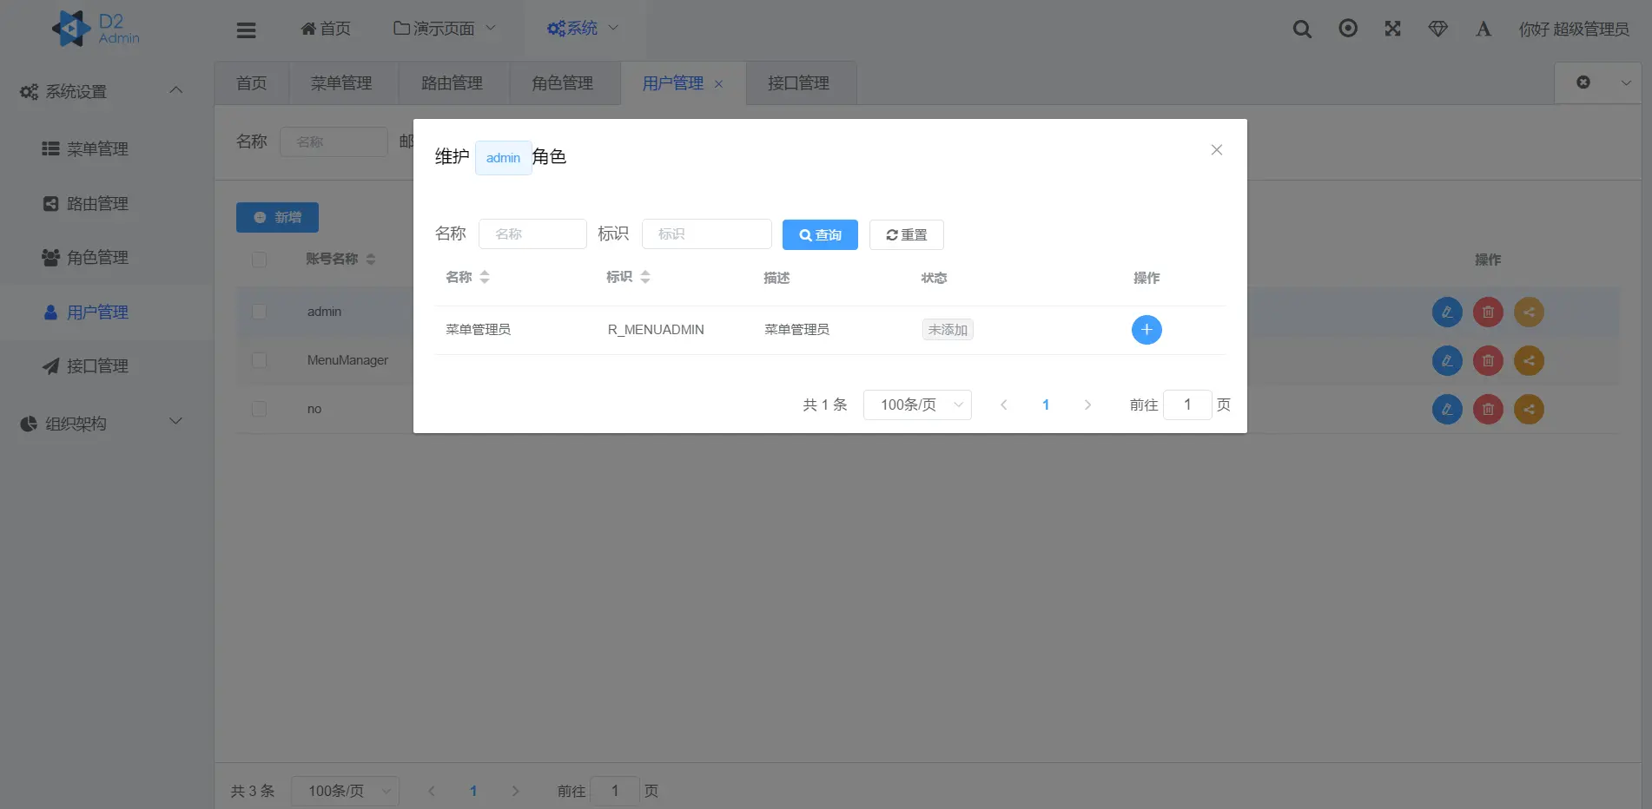The height and width of the screenshot is (809, 1652).
Task: Check the MenuManager row checkbox
Action: (x=259, y=360)
